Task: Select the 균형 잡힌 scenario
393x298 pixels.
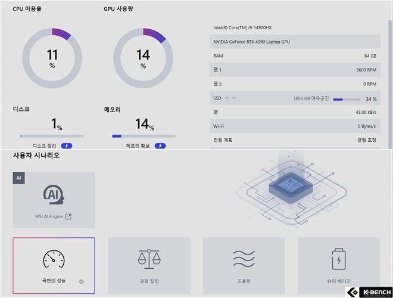Action: click(149, 266)
